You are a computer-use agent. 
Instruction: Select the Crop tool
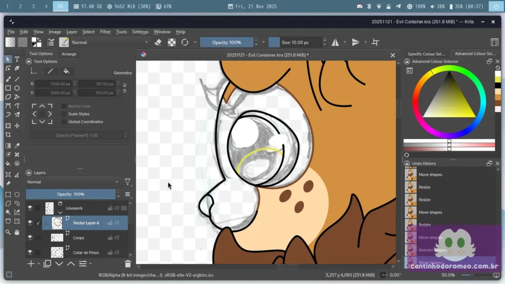[x=8, y=135]
